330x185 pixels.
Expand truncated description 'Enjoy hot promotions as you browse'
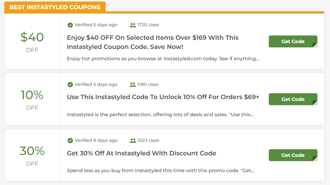(163, 59)
